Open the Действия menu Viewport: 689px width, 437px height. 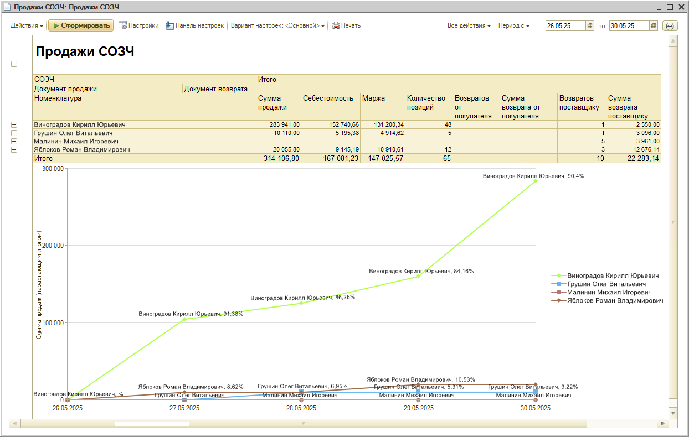(27, 25)
